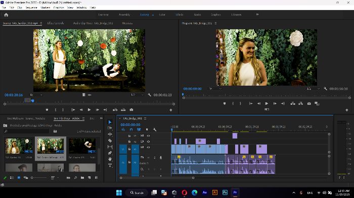Screen dimensions: 354x198
Task: Click Overwrite button in Source Monitor
Action: pyautogui.click(x=123, y=110)
